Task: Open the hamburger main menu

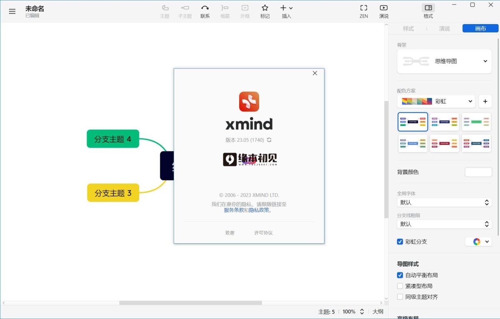Action: coord(12,11)
